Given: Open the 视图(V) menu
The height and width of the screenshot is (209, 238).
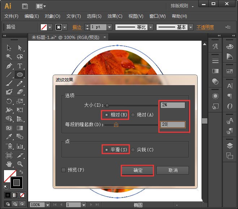Looking at the screenshot, I should (136, 16).
